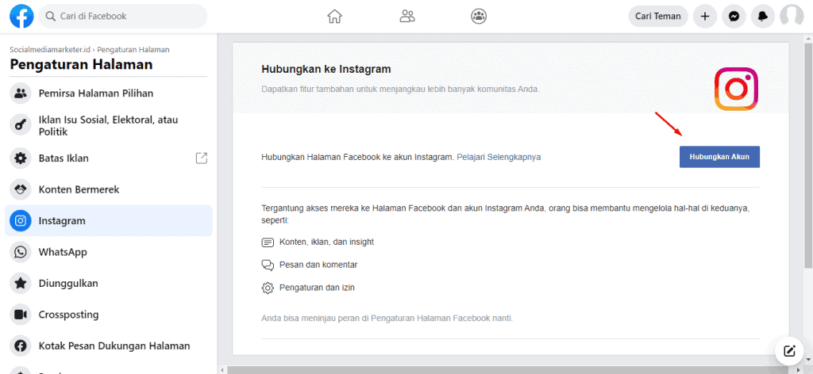Open Pemirsa Halaman Pilihan settings
Screen dimensions: 813x374
108,93
